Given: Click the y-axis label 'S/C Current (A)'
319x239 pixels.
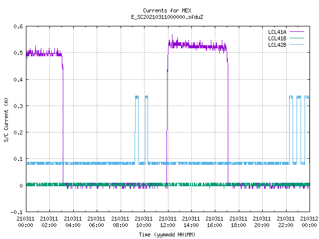Looking at the screenshot, I should click(x=6, y=120).
